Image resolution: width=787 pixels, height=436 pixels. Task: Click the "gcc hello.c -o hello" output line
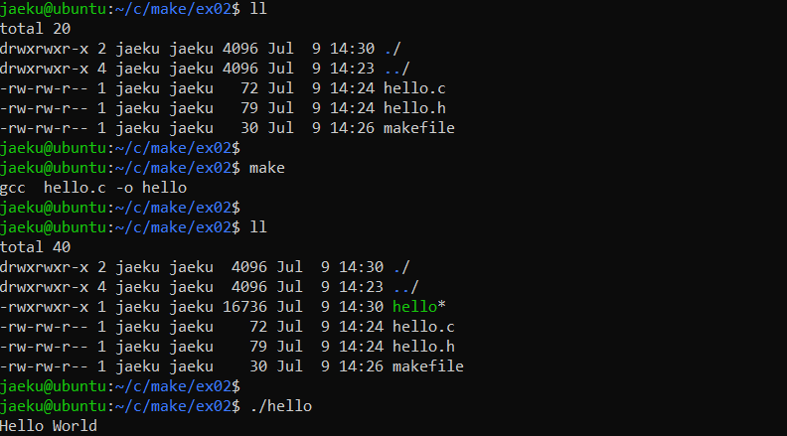93,188
